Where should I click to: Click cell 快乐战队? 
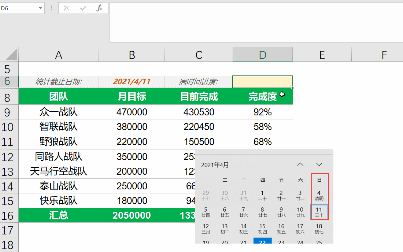[59, 201]
